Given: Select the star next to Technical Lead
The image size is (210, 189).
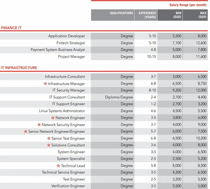Looking at the screenshot, I should pos(58,166).
